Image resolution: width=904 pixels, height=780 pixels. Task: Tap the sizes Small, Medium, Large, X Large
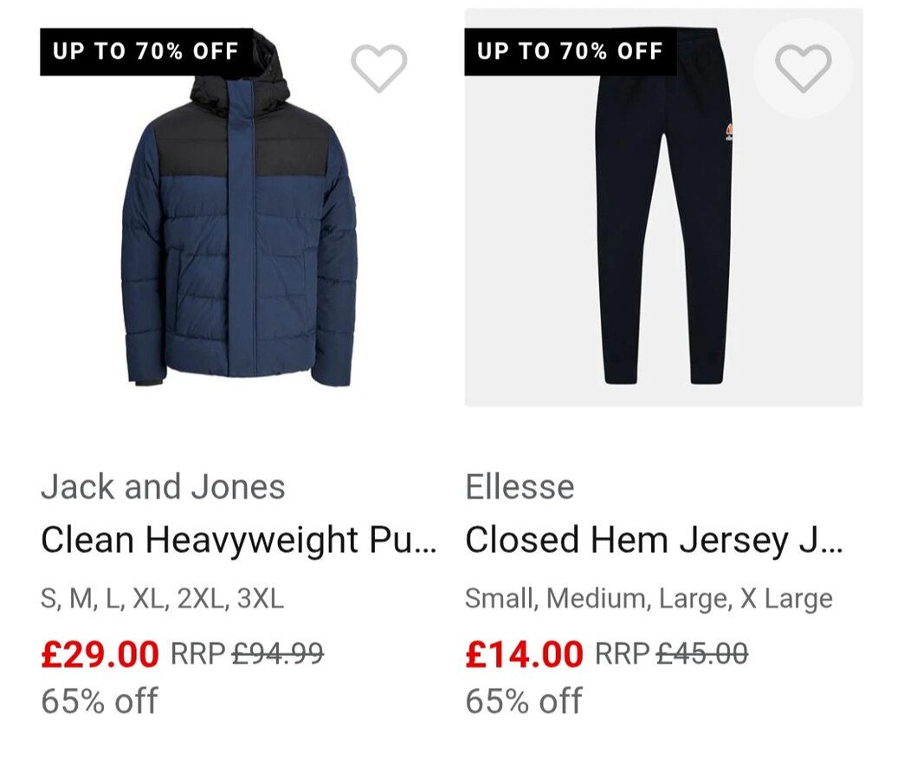649,599
